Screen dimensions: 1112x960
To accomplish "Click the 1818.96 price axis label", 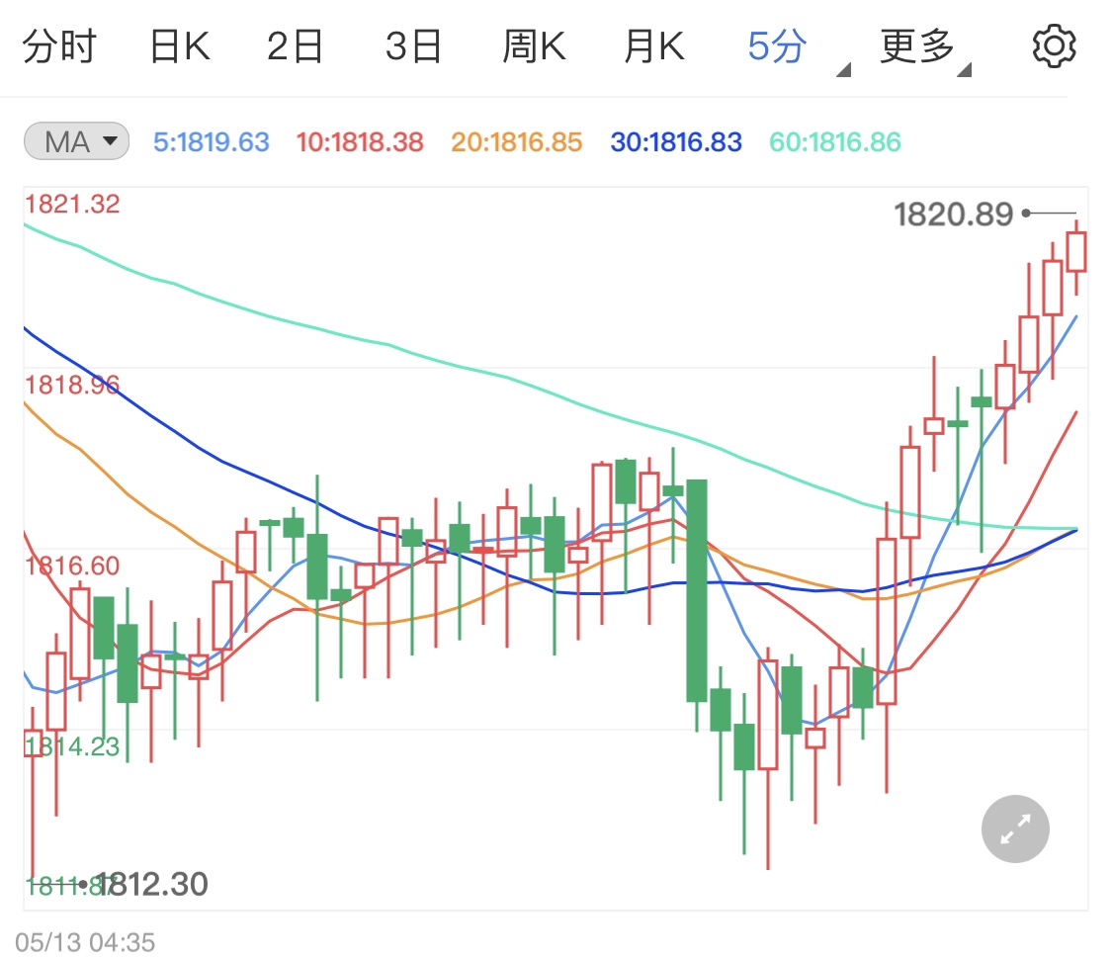I will click(x=72, y=386).
